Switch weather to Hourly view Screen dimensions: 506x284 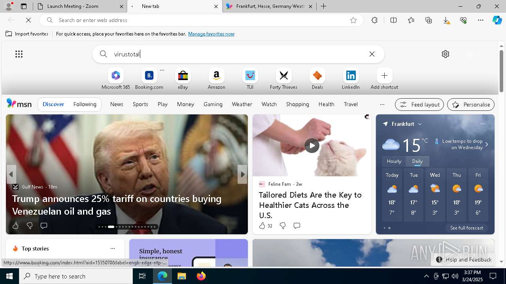(x=394, y=161)
